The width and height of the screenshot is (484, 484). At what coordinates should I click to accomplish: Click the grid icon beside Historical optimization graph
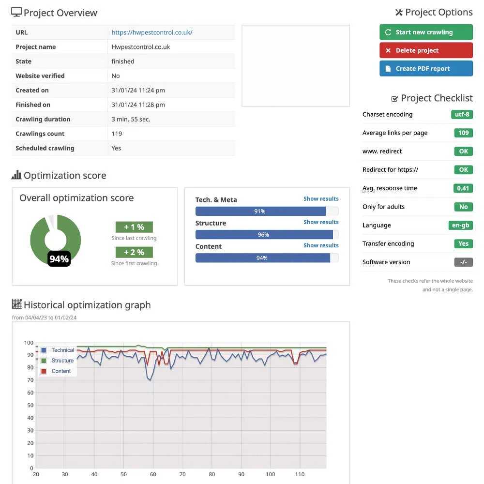click(x=16, y=304)
